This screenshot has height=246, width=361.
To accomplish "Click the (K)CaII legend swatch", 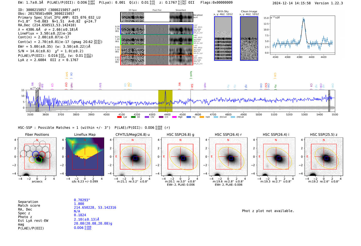I will pyautogui.click(x=216, y=117).
